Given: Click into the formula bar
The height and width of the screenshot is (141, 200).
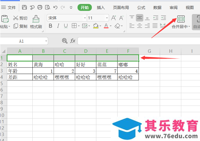Looking at the screenshot, I should point(139,41).
